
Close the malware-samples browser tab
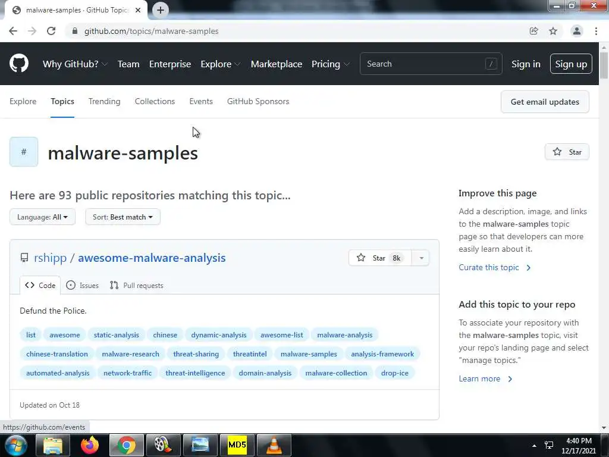[x=138, y=10]
